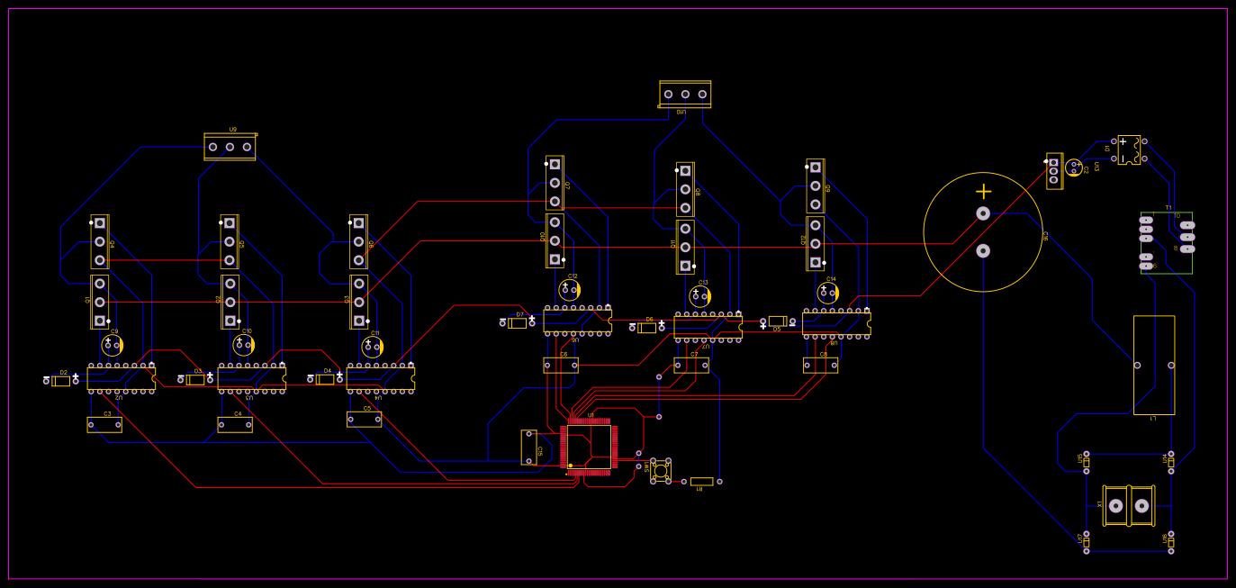Select the U1 QFP microcontroller

[589, 447]
